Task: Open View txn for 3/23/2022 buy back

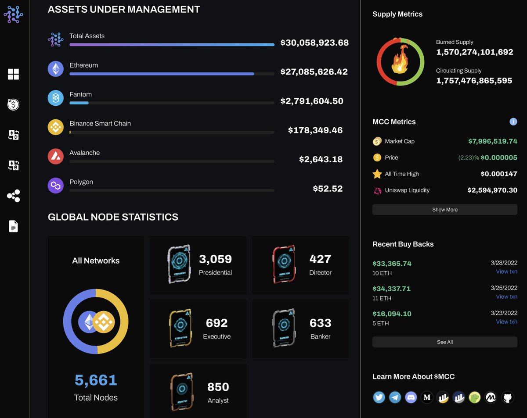Action: click(506, 322)
